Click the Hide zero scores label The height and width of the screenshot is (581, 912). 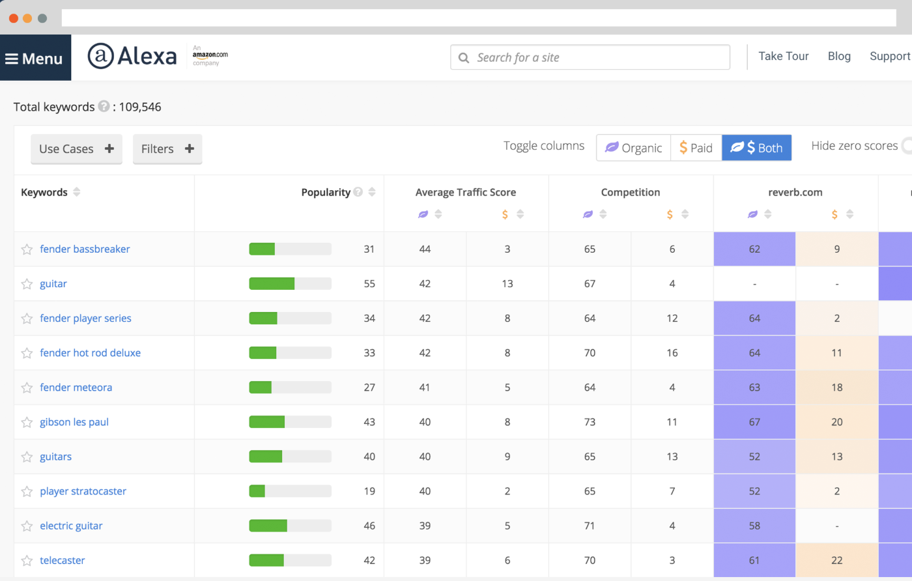click(855, 146)
